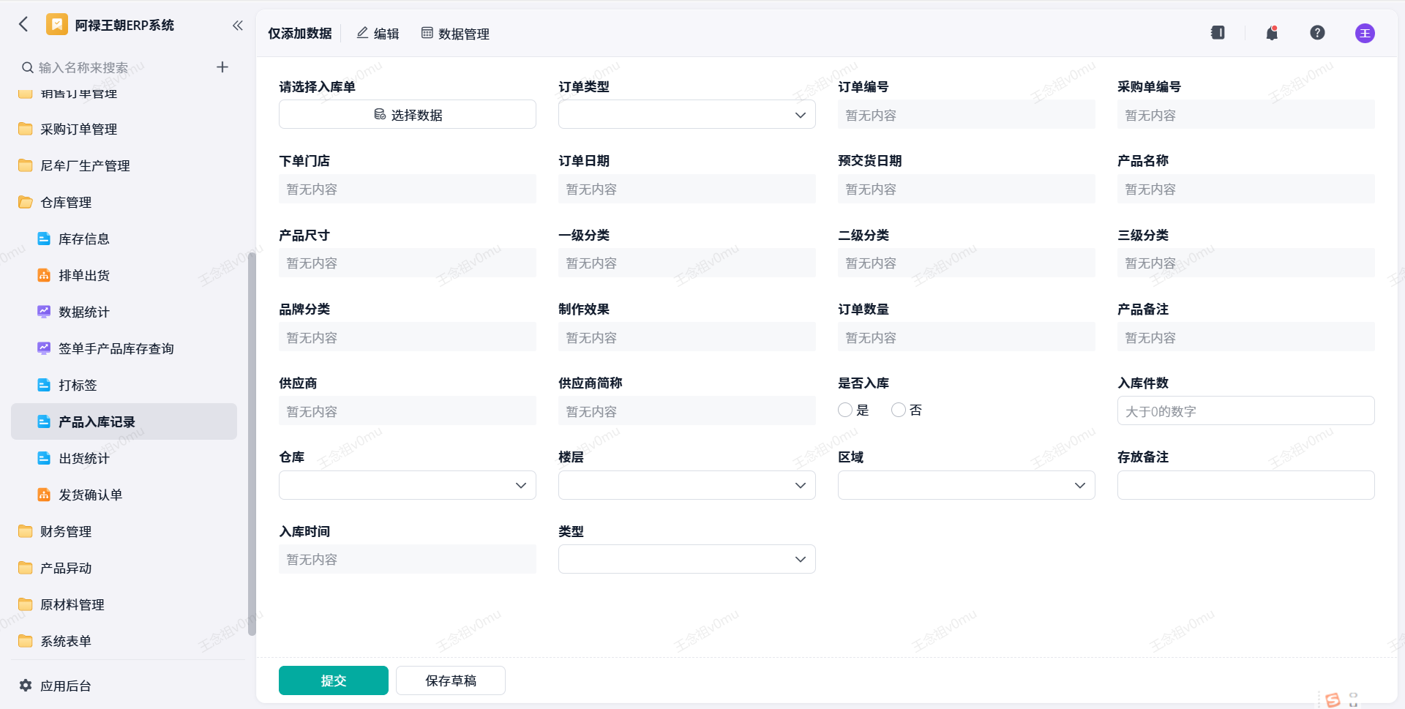The image size is (1405, 709).
Task: Expand the 产品异动 folder
Action: coord(124,568)
